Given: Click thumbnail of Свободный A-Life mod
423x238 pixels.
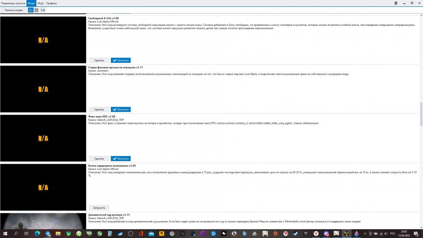Looking at the screenshot, I should click(x=43, y=40).
